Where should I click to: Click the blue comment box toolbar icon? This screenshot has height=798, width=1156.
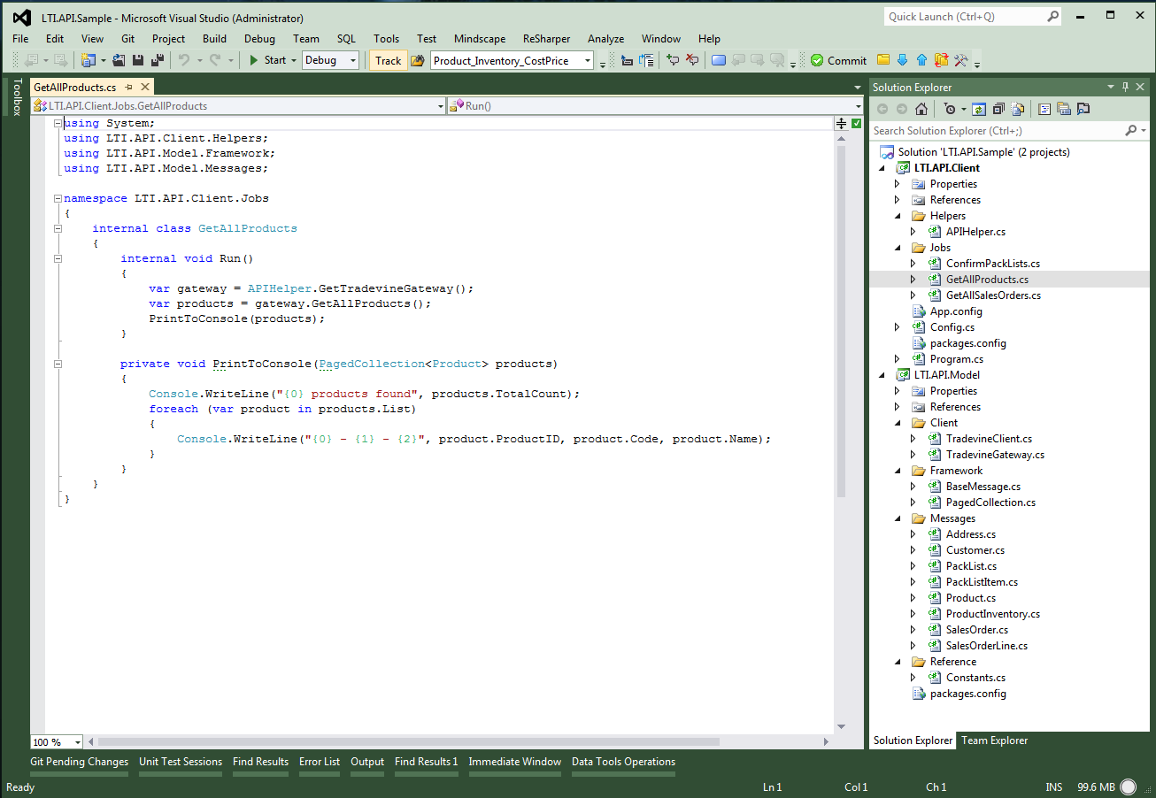[719, 60]
